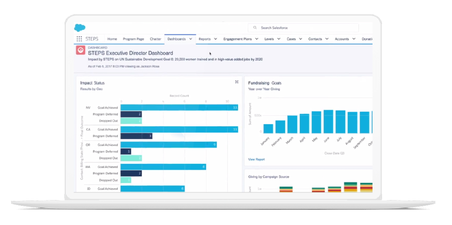The image size is (452, 225).
Task: Expand the Engagement Plans dropdown arrow
Action: [257, 39]
